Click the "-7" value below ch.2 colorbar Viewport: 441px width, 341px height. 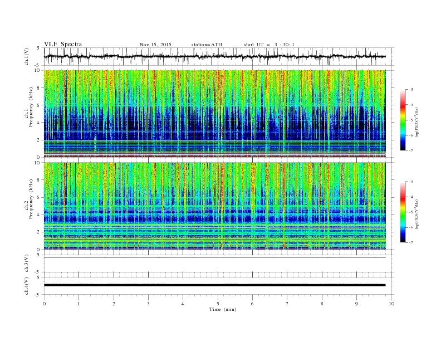click(x=411, y=242)
